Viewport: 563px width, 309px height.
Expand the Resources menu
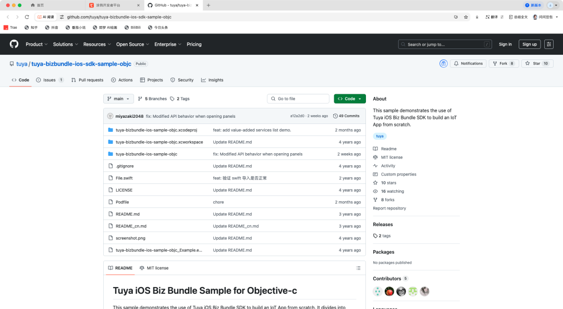pos(97,44)
